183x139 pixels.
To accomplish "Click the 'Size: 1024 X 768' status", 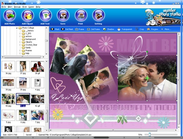I will coord(10,135).
